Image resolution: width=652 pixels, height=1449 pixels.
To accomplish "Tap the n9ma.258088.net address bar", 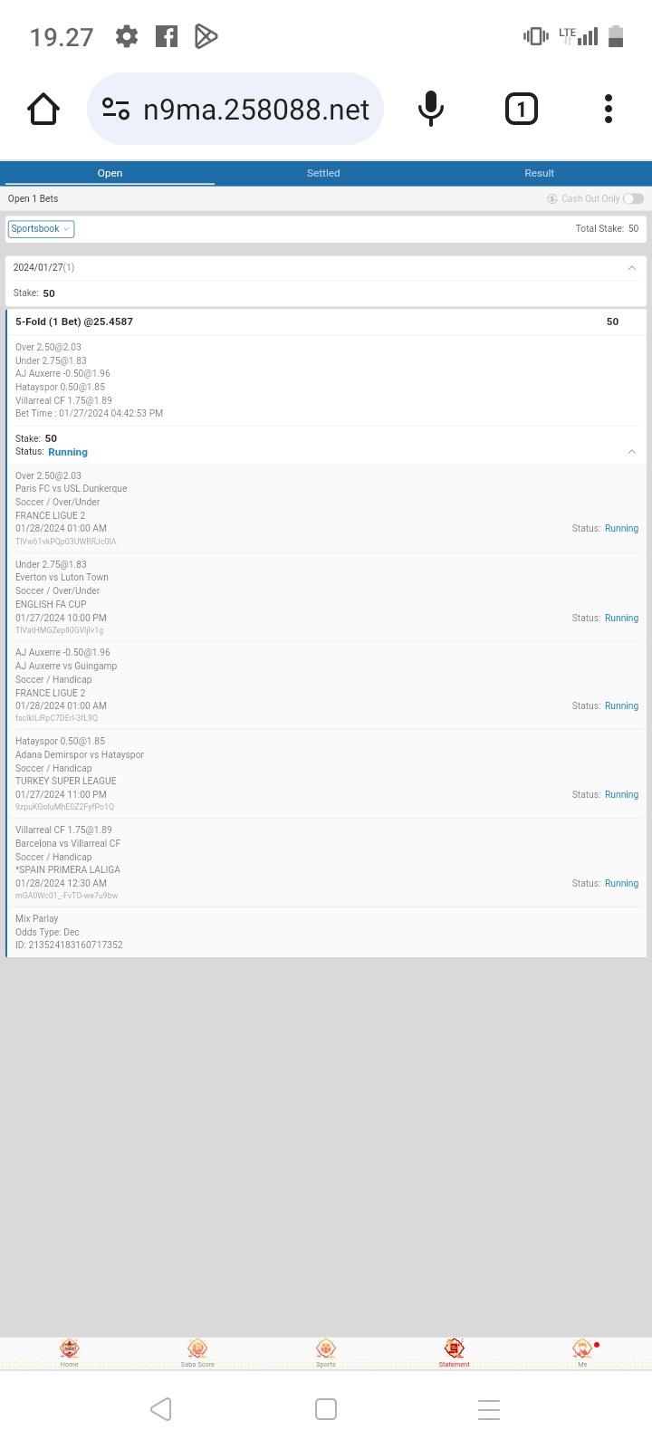I will point(256,110).
